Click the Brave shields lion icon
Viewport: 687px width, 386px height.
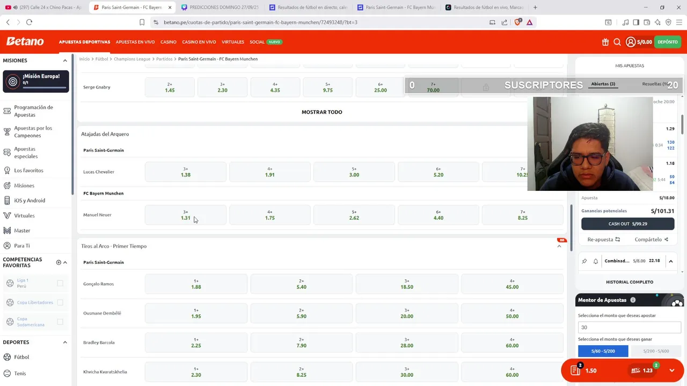click(x=517, y=22)
